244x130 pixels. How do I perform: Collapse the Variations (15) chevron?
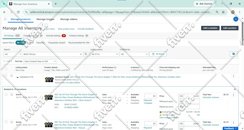tap(18, 77)
